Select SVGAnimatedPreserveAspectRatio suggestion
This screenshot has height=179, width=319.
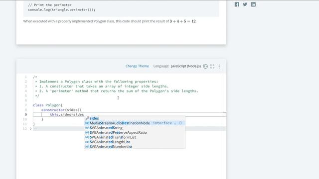tap(135, 133)
